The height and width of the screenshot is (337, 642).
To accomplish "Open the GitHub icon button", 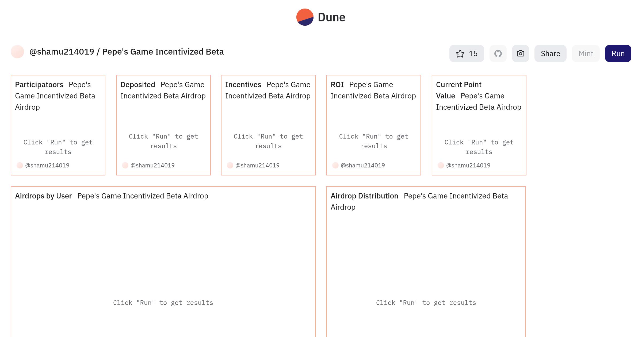I will click(498, 53).
